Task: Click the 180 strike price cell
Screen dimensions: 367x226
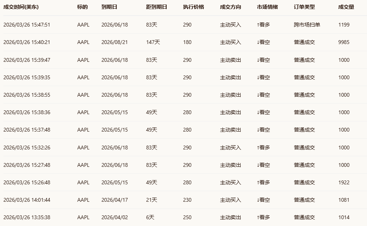Action: tap(187, 42)
